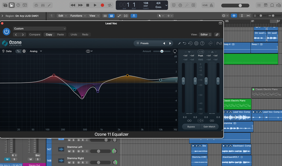Viewport: 282px width, 166px height.
Task: Go to next setting with right chevron
Action: [23, 35]
